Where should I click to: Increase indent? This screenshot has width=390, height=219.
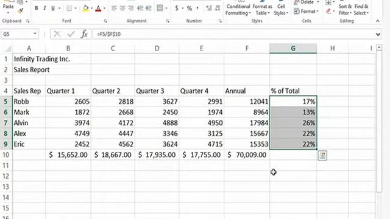(x=149, y=8)
